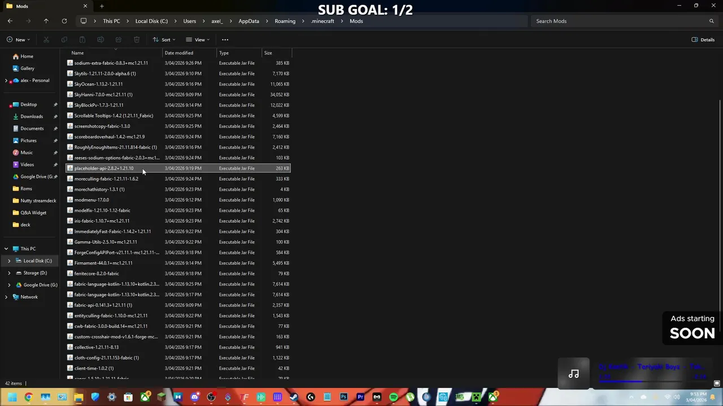The width and height of the screenshot is (723, 406).
Task: Expand chevron after Roaming breadcrumb
Action: point(303,21)
